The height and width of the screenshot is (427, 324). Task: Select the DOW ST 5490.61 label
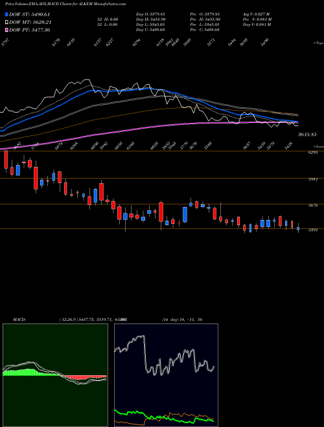[x=29, y=14]
